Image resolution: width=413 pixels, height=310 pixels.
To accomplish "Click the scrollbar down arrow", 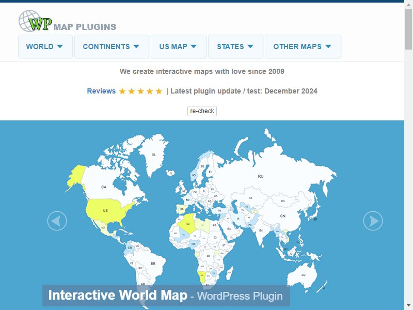I will pyautogui.click(x=408, y=306).
